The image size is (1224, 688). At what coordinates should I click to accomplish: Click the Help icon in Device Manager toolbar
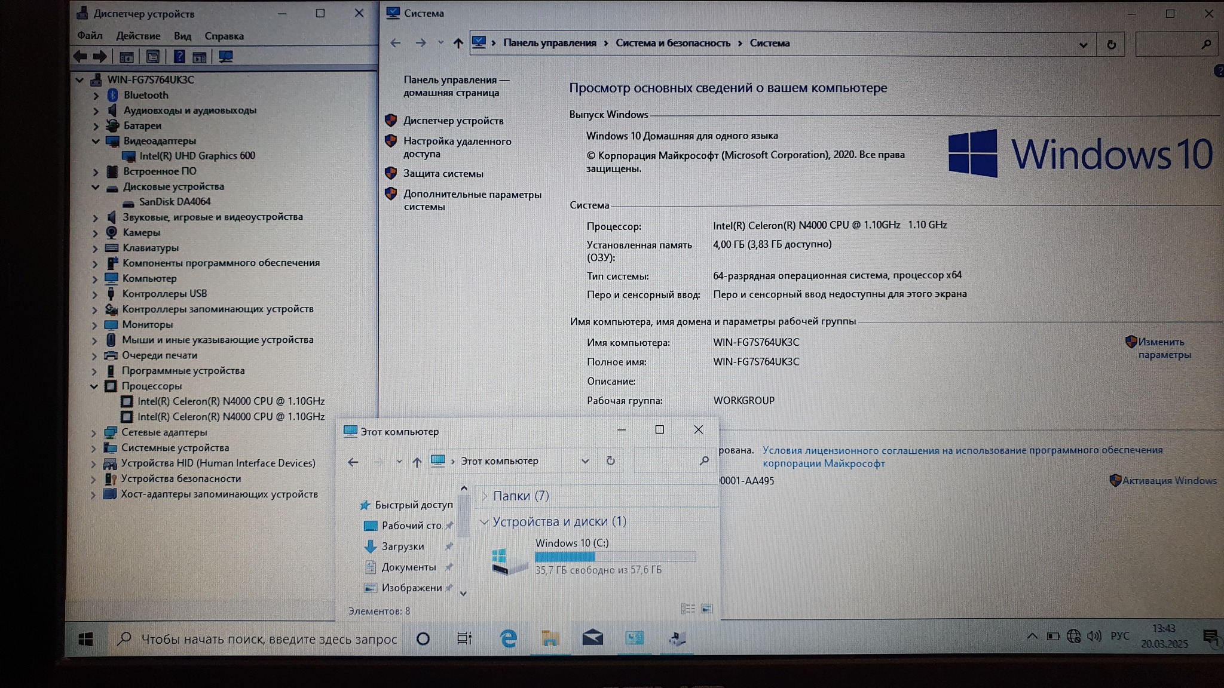click(x=179, y=57)
